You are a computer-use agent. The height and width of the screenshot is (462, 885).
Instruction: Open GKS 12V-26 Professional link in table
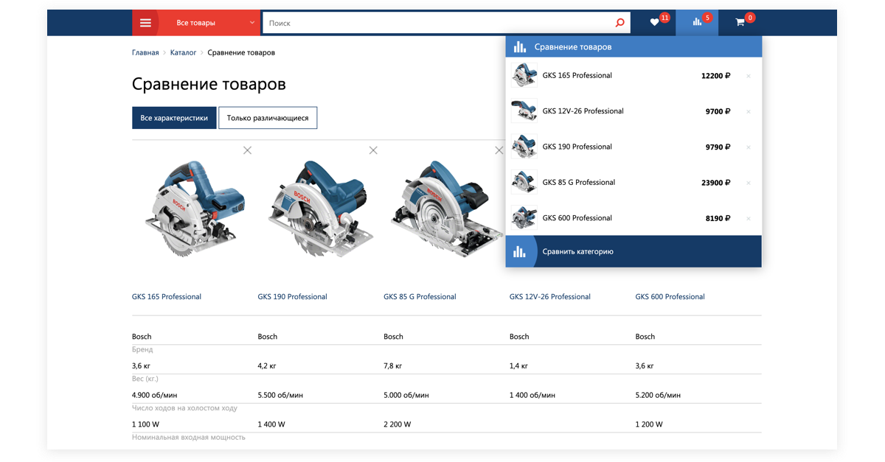tap(550, 297)
